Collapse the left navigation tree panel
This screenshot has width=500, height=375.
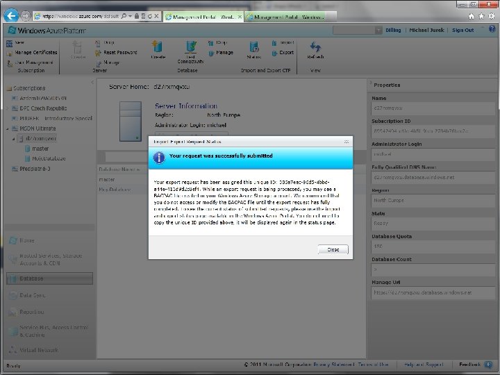coord(92,83)
